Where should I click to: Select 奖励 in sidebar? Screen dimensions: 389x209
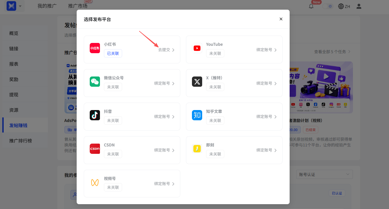tap(25, 79)
